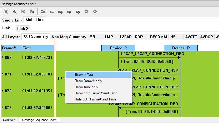Switch to All Layers tab

(11, 37)
